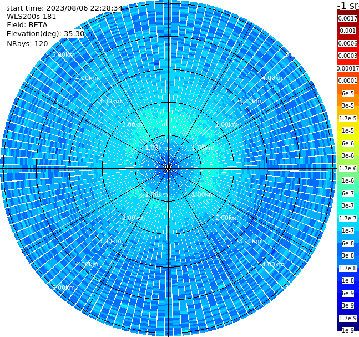Click the Field: BETA text
Viewport: 359px width, 337px height.
pos(27,25)
